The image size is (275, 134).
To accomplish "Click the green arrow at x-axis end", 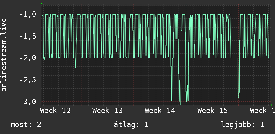I will pyautogui.click(x=271, y=105).
